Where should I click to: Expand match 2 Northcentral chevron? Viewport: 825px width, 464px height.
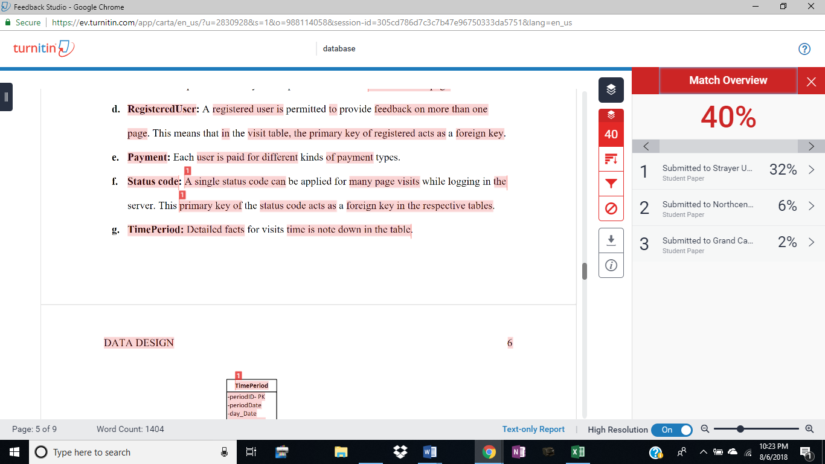[811, 206]
